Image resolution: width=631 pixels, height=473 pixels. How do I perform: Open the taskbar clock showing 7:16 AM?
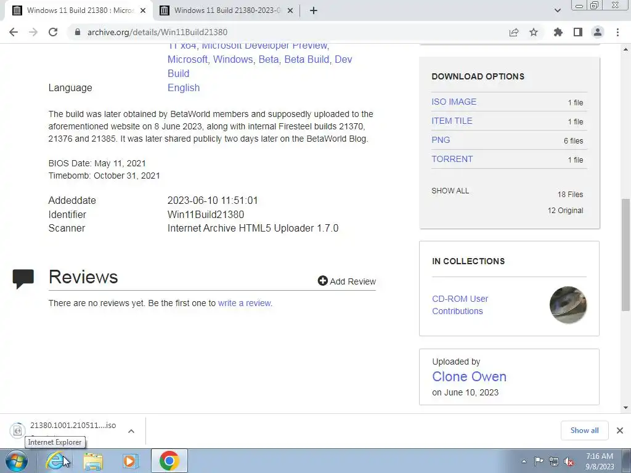(599, 461)
